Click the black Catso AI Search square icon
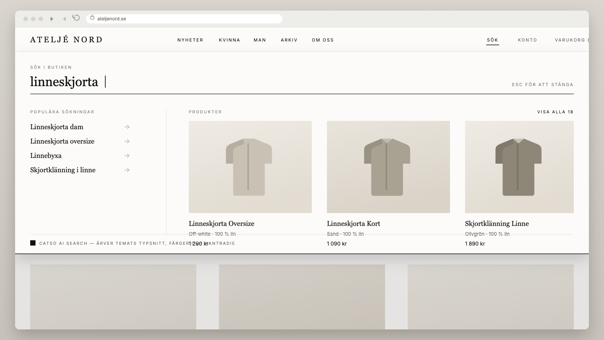Image resolution: width=604 pixels, height=340 pixels. 33,243
